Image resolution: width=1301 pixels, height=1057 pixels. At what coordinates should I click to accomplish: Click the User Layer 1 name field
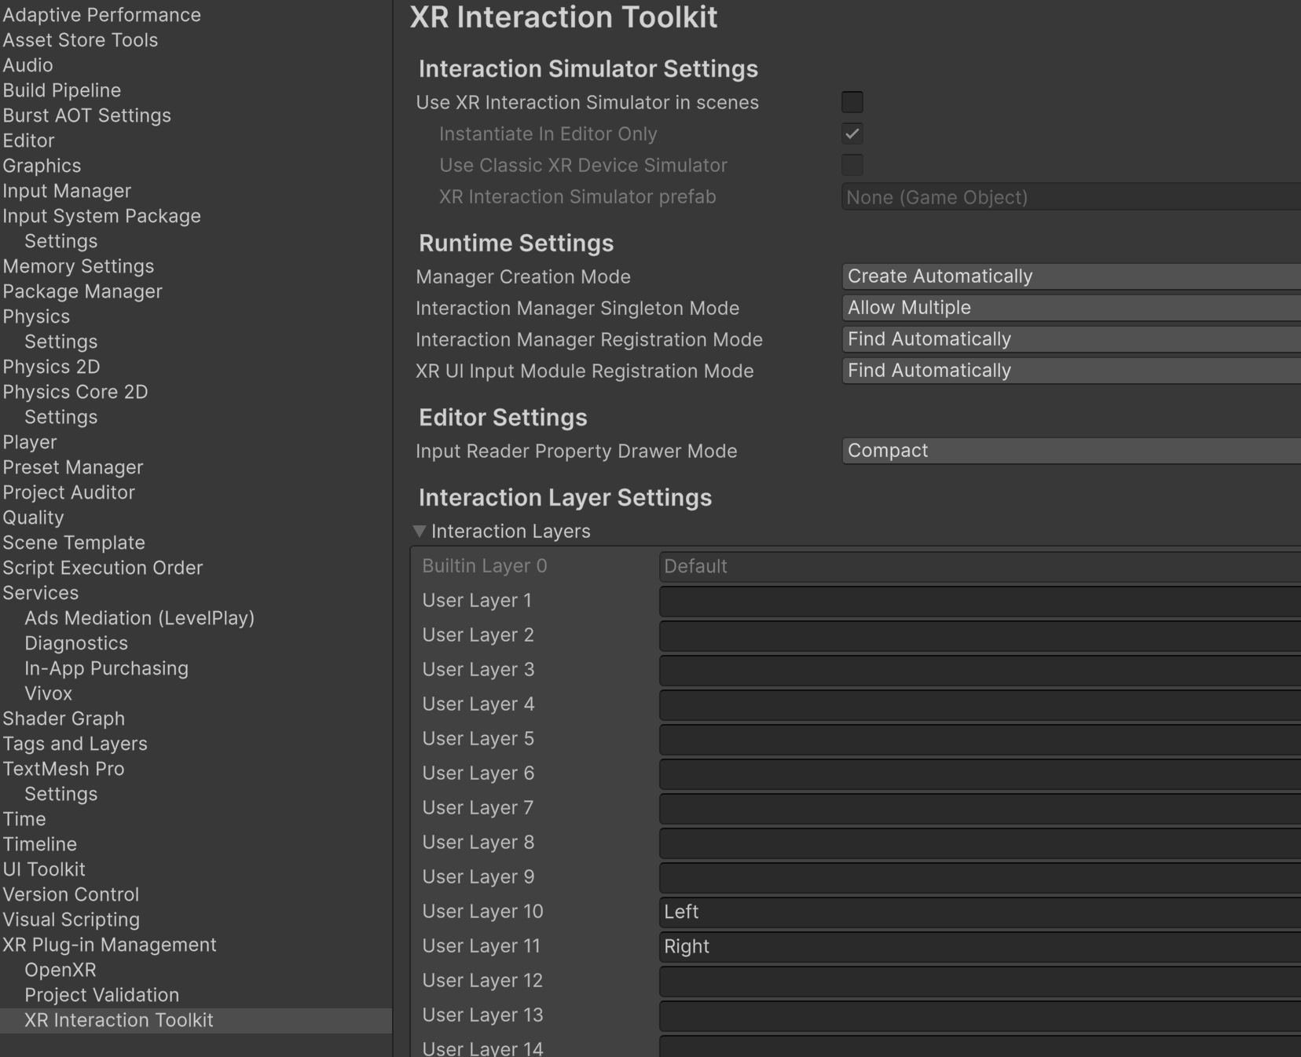coord(980,601)
